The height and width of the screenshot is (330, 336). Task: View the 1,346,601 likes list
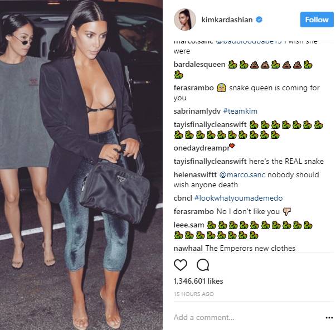point(198,281)
